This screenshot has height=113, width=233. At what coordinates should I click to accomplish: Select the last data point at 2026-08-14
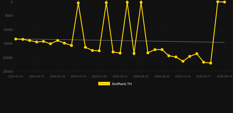click(224, 2)
